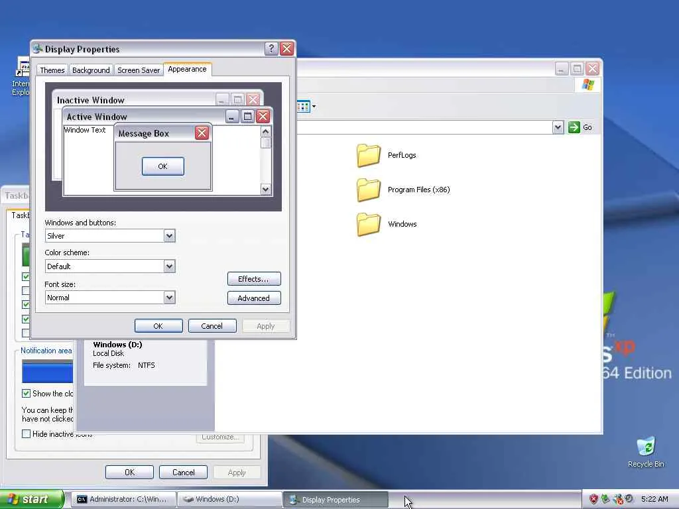Image resolution: width=679 pixels, height=509 pixels.
Task: Open the Views button dropdown arrow
Action: coord(314,106)
